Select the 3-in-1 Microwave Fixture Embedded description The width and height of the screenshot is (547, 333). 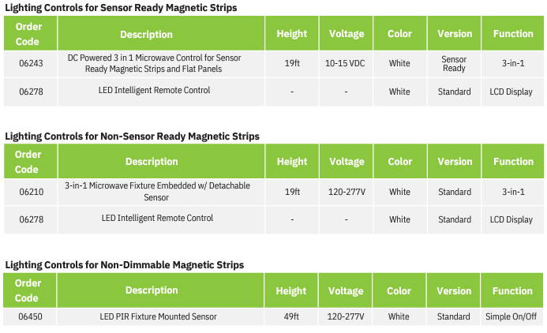(157, 192)
